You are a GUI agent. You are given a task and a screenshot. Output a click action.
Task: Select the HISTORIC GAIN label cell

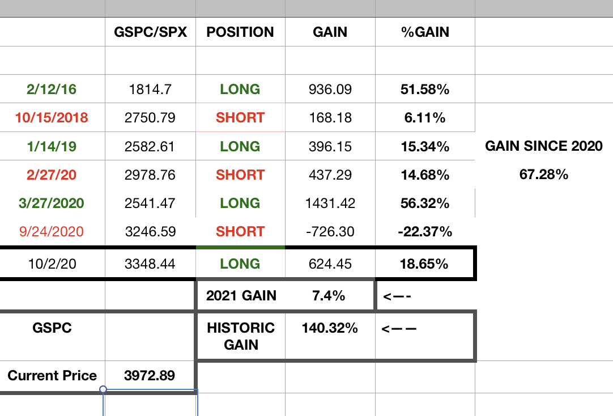241,336
